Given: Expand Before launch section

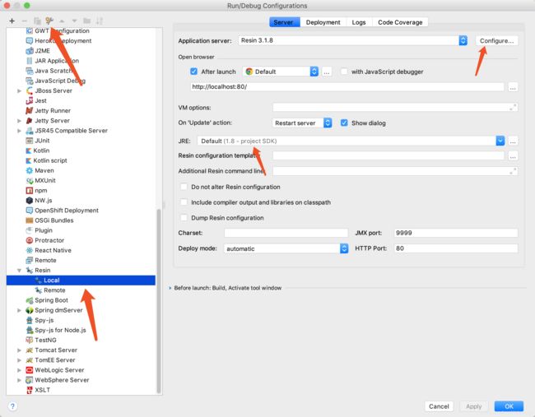Looking at the screenshot, I should point(170,288).
